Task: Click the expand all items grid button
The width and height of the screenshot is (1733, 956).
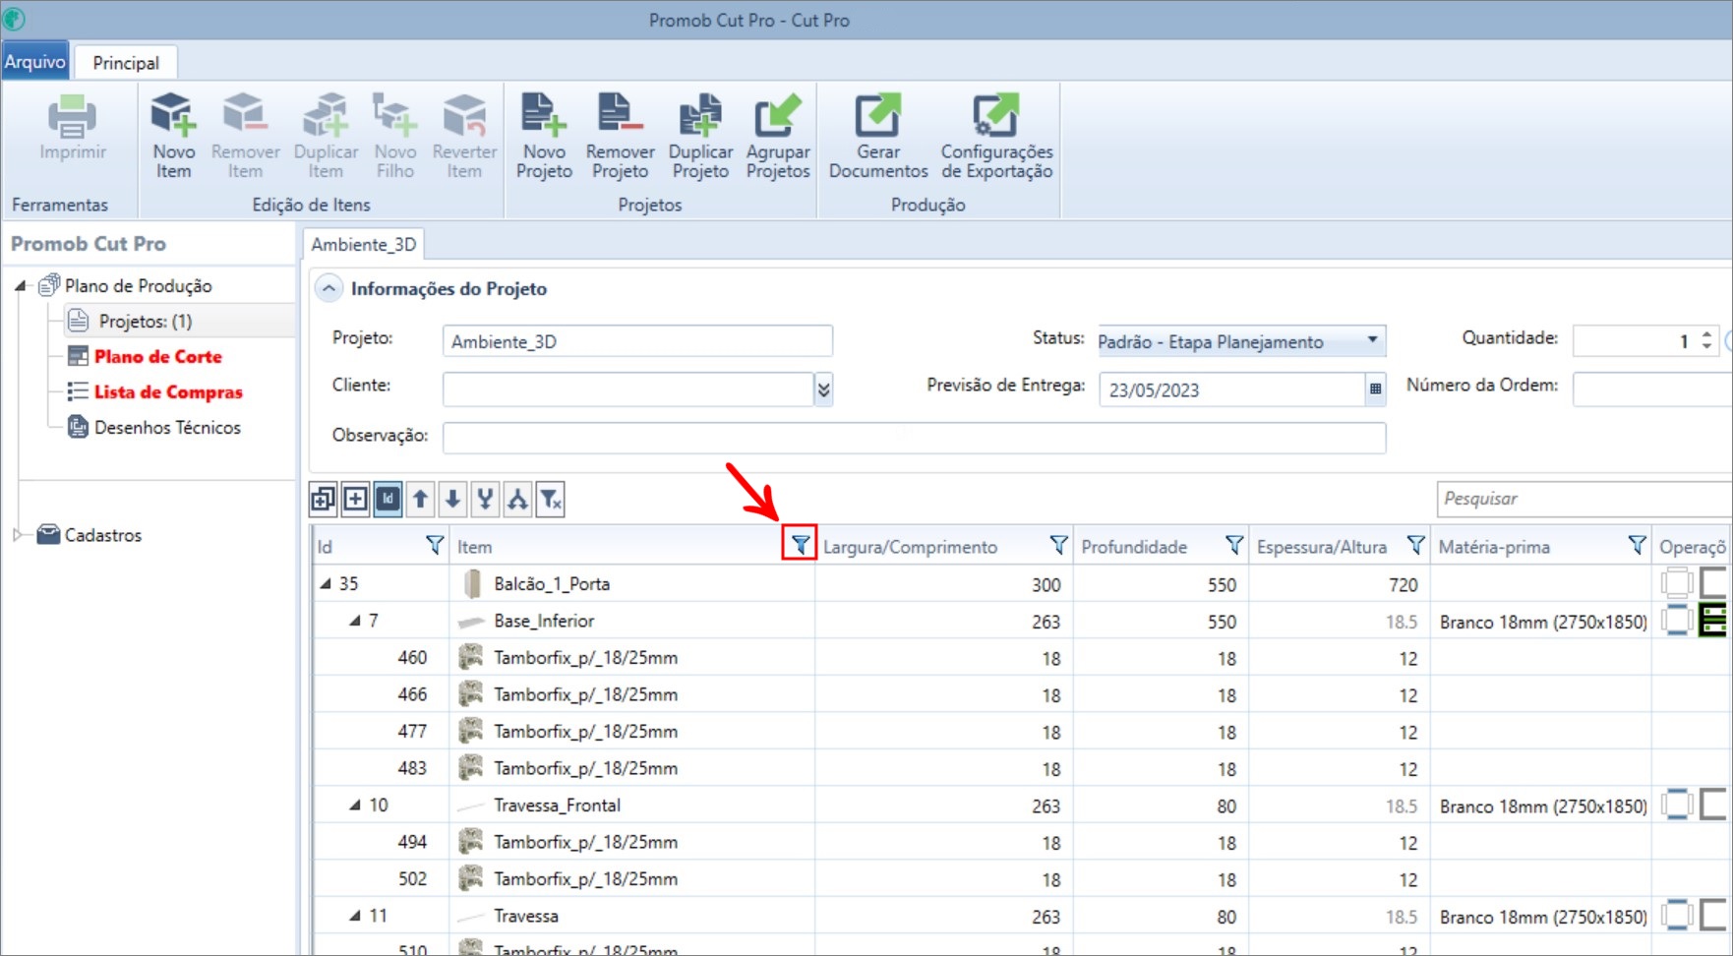Action: click(323, 500)
